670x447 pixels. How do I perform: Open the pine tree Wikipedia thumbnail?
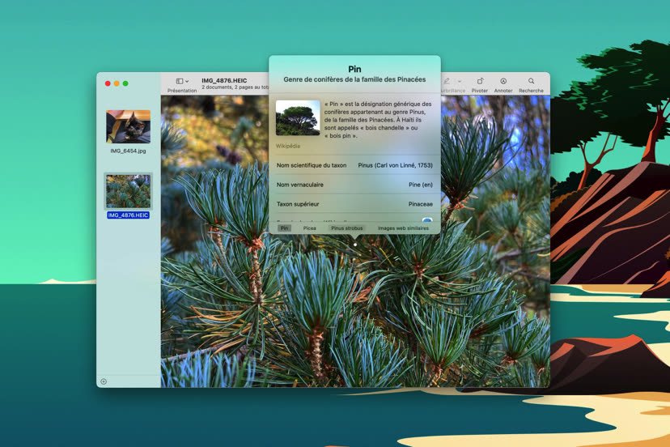click(298, 117)
